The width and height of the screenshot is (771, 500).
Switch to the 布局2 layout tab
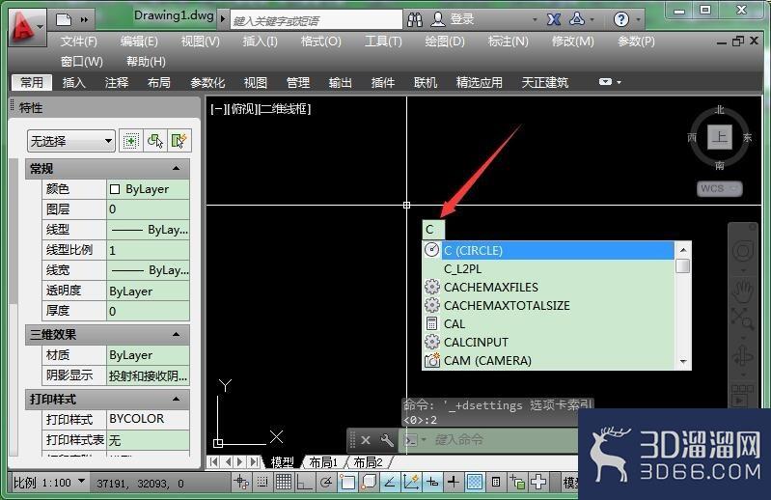click(368, 462)
